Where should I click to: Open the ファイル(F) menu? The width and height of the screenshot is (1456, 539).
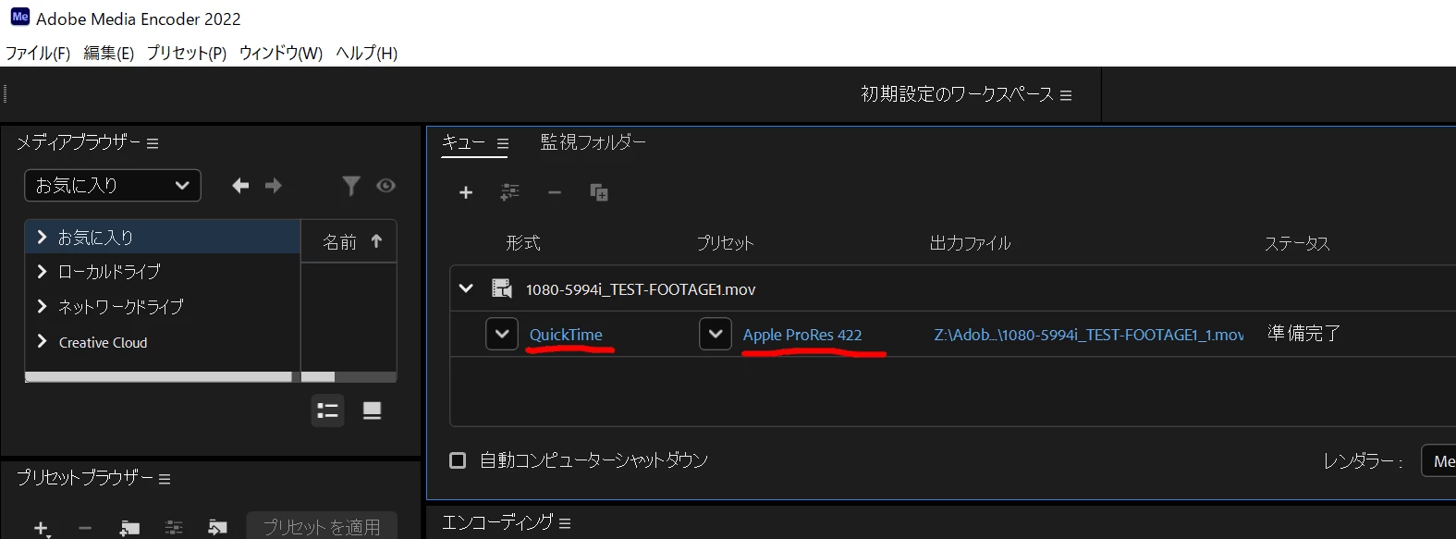point(38,53)
